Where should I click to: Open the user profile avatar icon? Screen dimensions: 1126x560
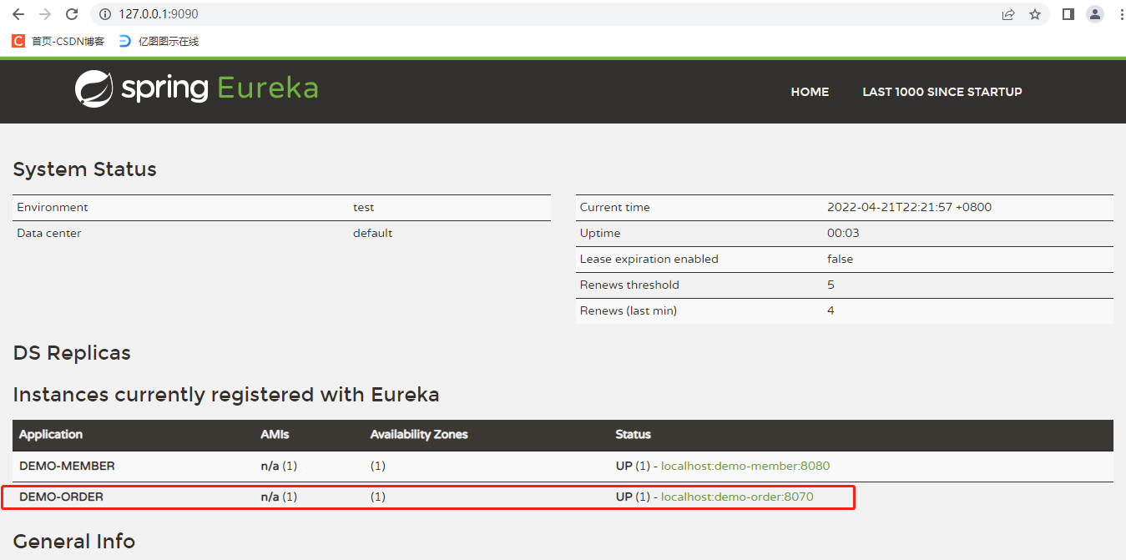pos(1095,14)
